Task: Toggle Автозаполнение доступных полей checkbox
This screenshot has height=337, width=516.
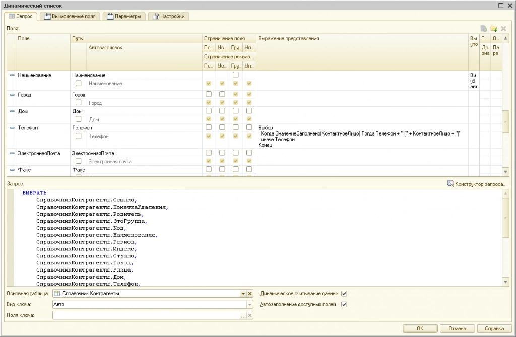Action: [x=344, y=304]
